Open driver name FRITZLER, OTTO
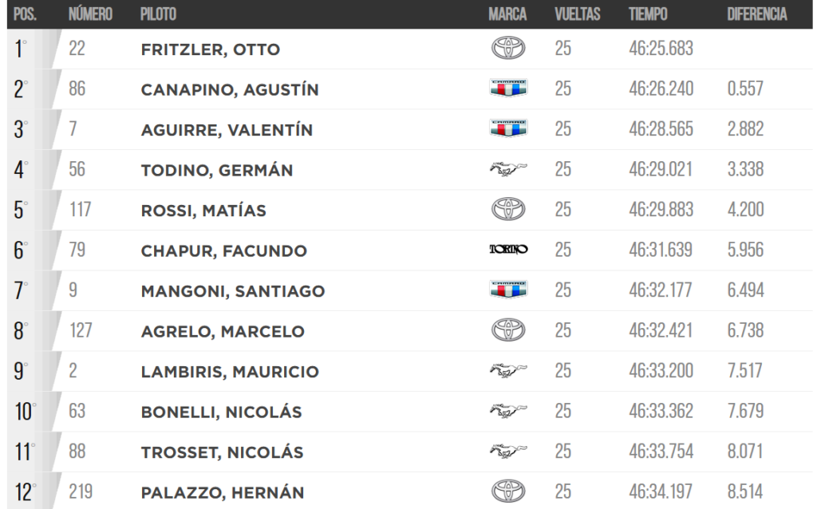Screen dimensions: 817x509 (211, 49)
